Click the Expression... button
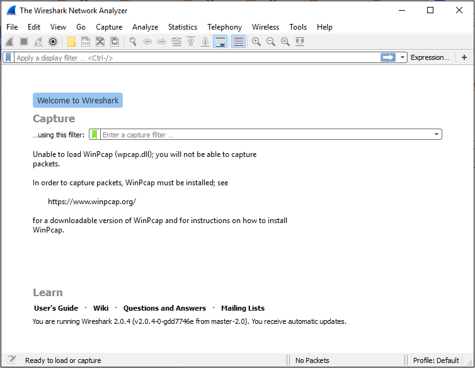Image resolution: width=475 pixels, height=368 pixels. 430,57
